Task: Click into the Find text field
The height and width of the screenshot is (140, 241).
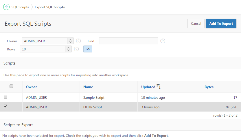Action: click(128, 41)
